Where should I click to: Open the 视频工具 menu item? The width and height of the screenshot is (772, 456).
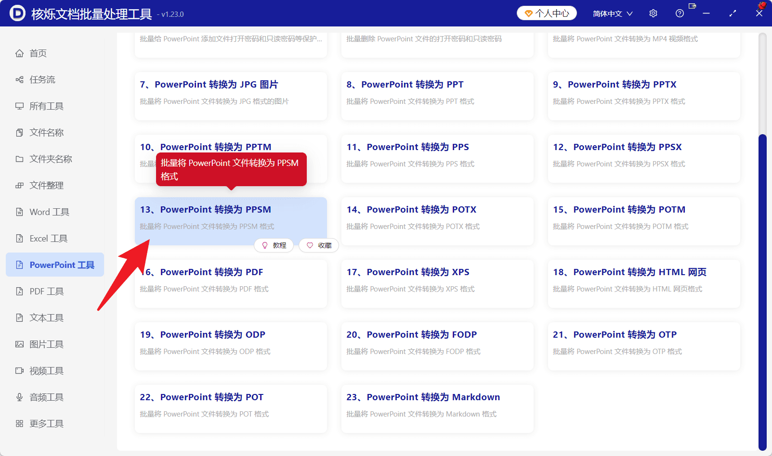(x=55, y=371)
